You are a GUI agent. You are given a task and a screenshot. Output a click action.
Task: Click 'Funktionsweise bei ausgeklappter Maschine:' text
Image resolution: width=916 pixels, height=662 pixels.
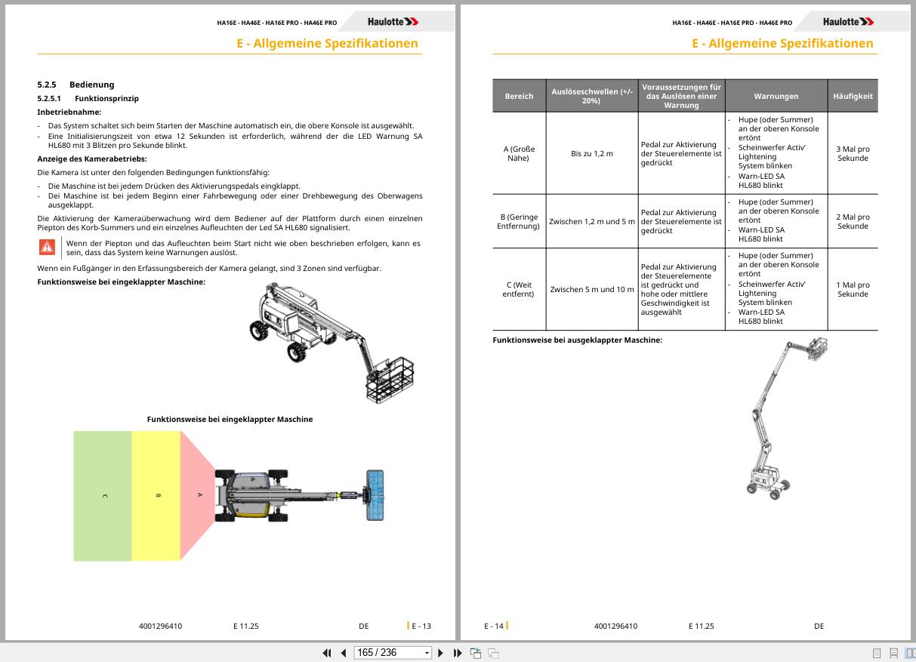(578, 340)
